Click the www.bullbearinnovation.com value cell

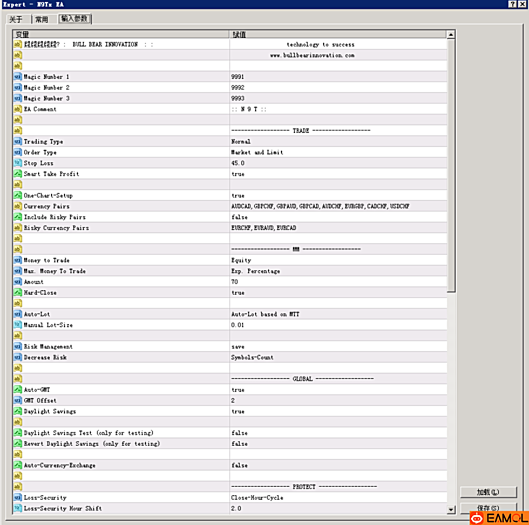(x=338, y=55)
